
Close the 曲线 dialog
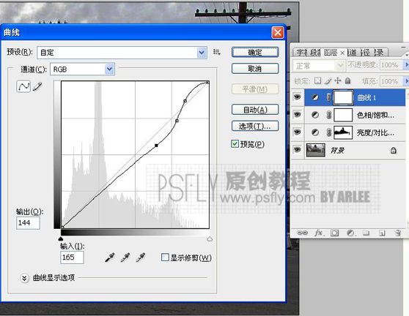[x=278, y=32]
